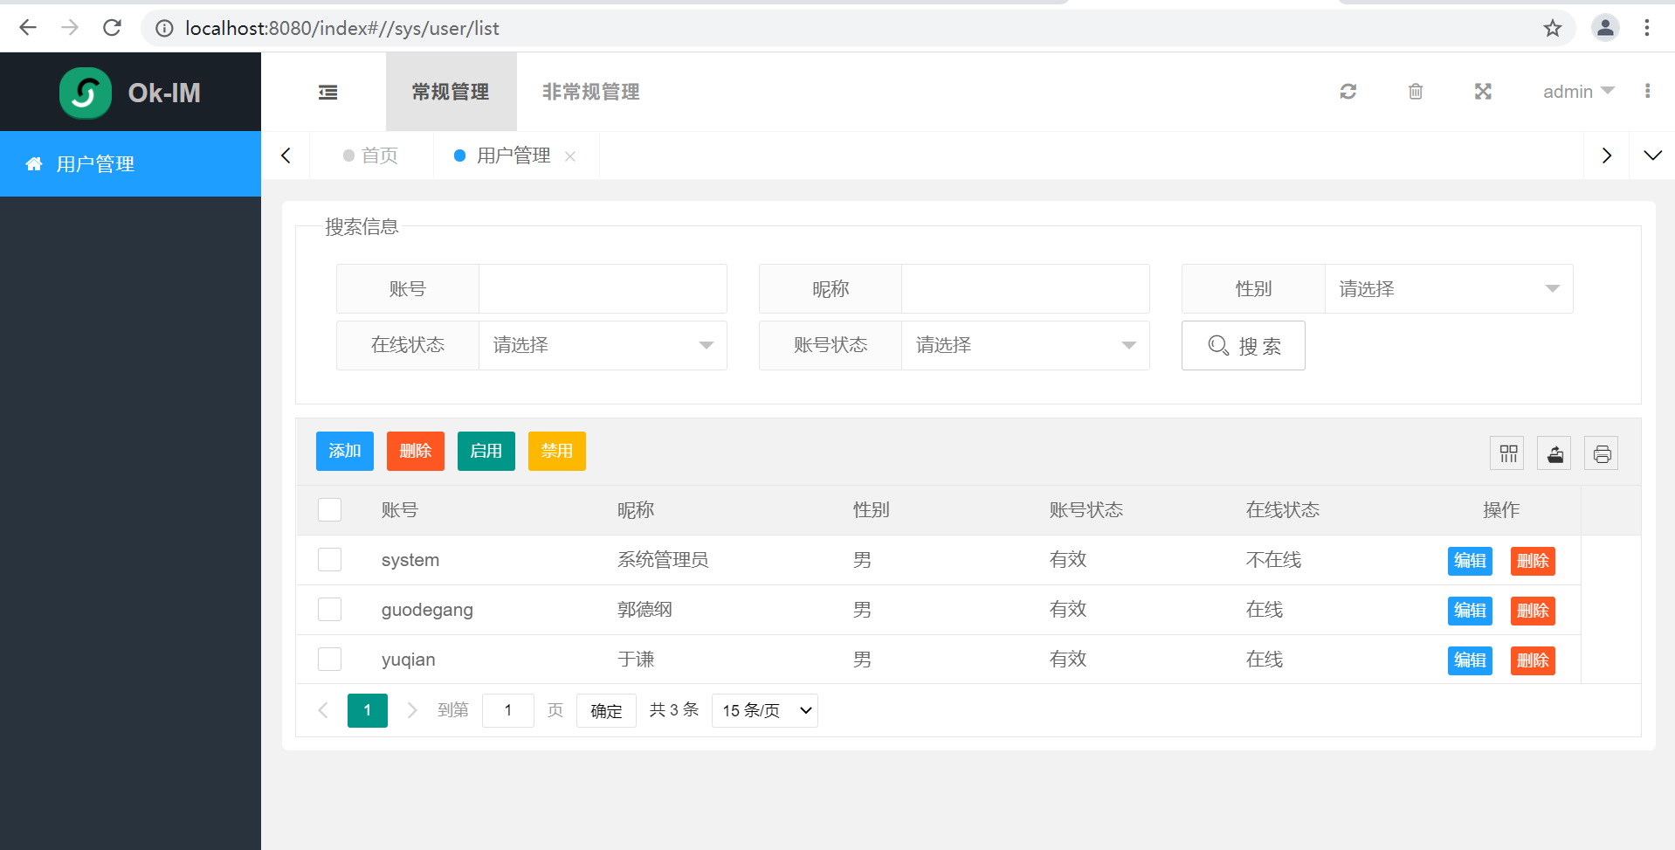Check the system row checkbox
This screenshot has width=1675, height=850.
tap(329, 559)
